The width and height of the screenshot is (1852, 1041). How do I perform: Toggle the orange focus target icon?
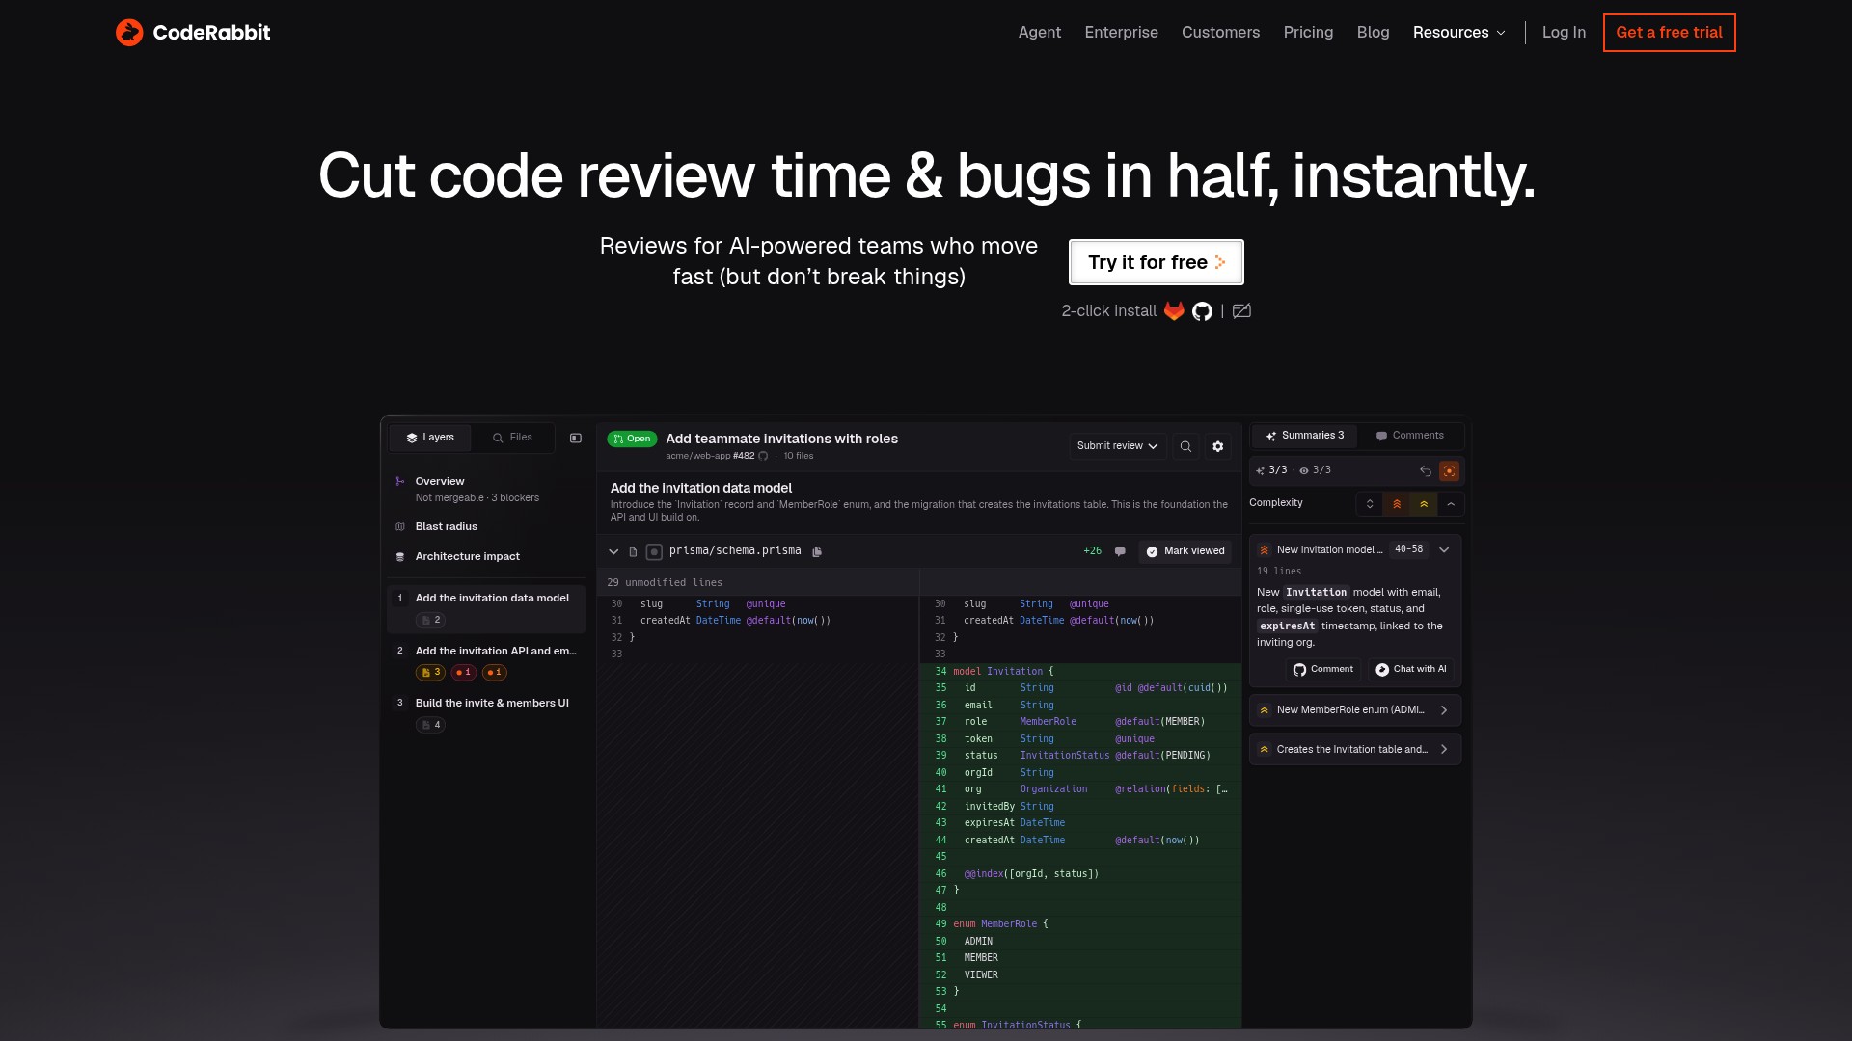tap(1449, 470)
